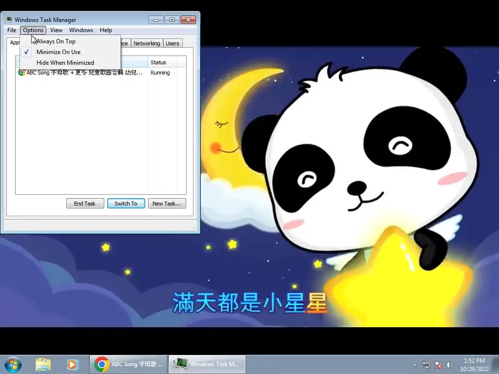Viewport: 499px width, 374px height.
Task: Click the Show Desktop strip beside the clock
Action: pyautogui.click(x=496, y=364)
